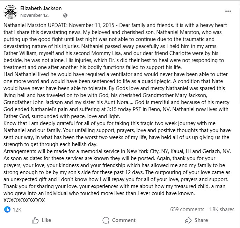Show the 1.8K shares list

coord(221,209)
